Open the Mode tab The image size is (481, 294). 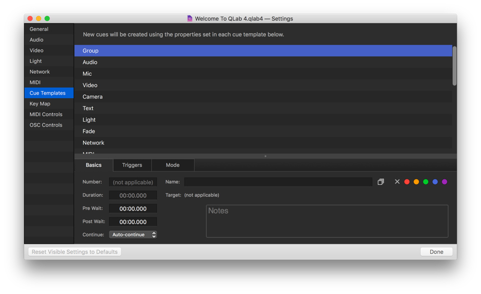pyautogui.click(x=172, y=165)
